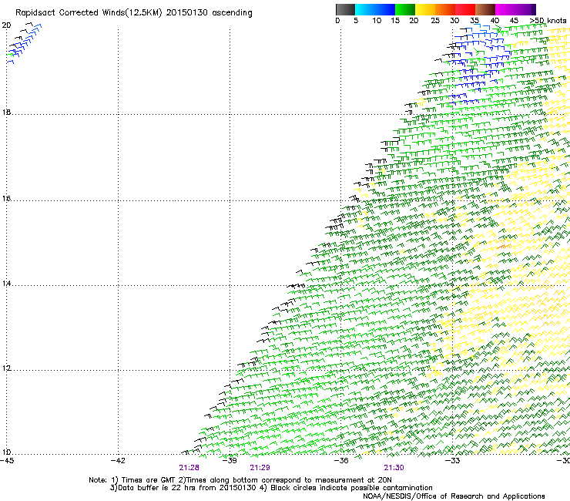Click the purple time stamp '21:30'
Image resolution: width=570 pixels, height=501 pixels.
tap(394, 468)
